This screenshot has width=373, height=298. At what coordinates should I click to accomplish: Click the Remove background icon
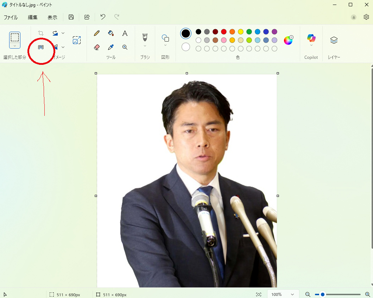pos(41,47)
